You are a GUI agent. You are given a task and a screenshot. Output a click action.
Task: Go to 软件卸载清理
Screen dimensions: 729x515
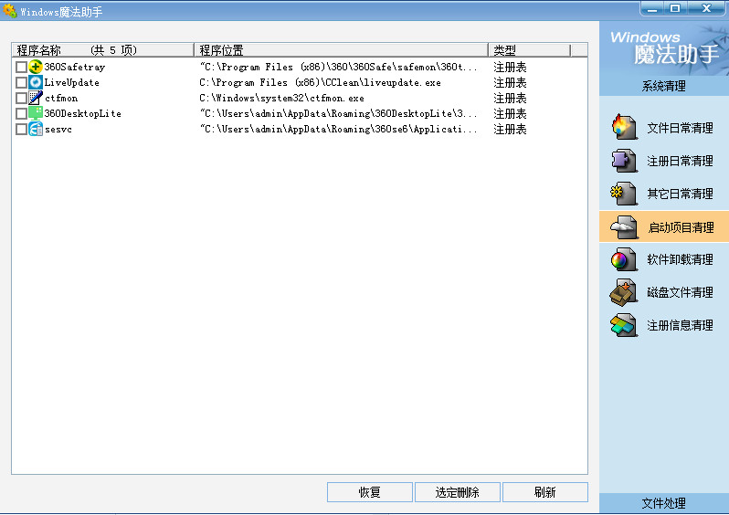pyautogui.click(x=664, y=259)
